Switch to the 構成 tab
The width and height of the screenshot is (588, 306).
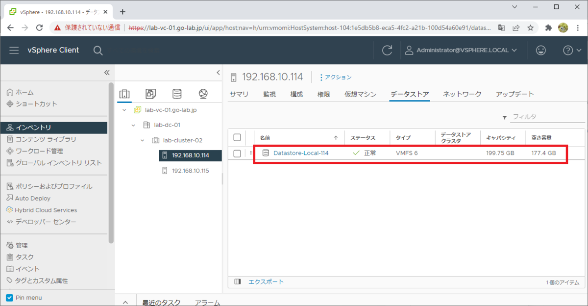point(296,94)
